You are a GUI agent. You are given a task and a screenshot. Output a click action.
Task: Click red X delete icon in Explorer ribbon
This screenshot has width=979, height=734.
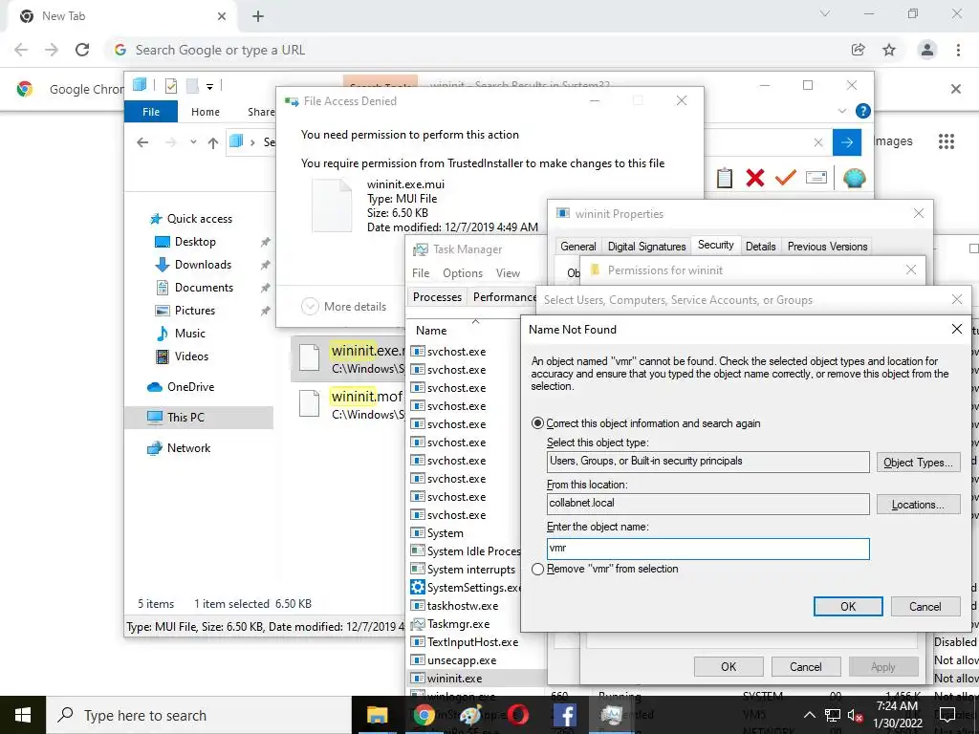pyautogui.click(x=755, y=178)
